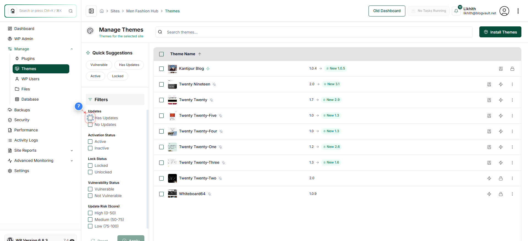
Task: Open the Twenty Twenty-Two theme thumbnail
Action: (x=172, y=178)
